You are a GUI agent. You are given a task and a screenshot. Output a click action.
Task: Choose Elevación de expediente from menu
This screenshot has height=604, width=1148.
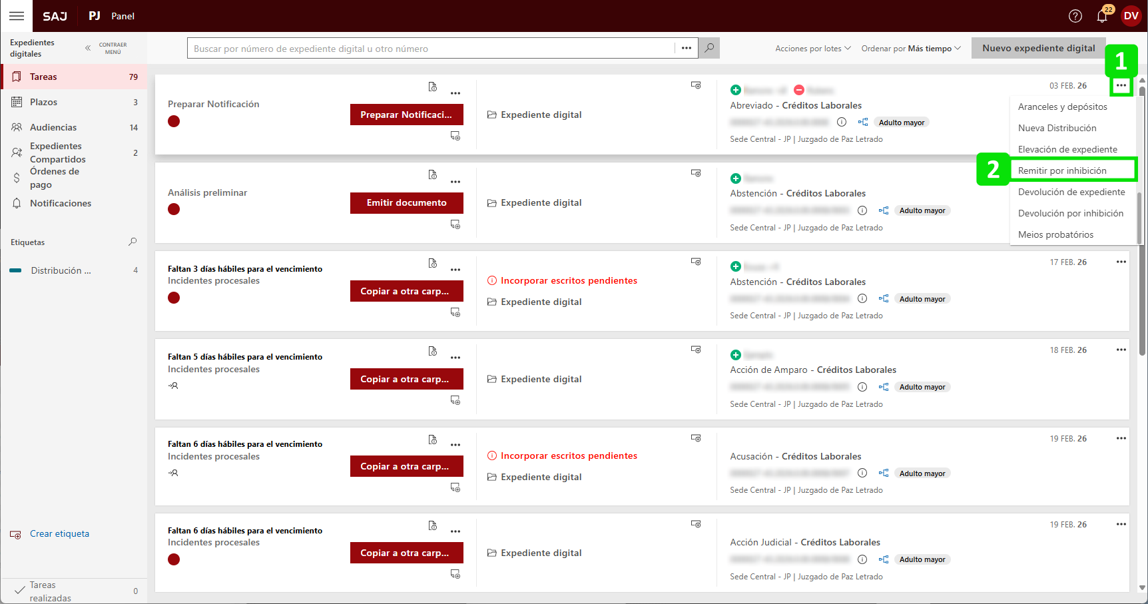point(1067,149)
